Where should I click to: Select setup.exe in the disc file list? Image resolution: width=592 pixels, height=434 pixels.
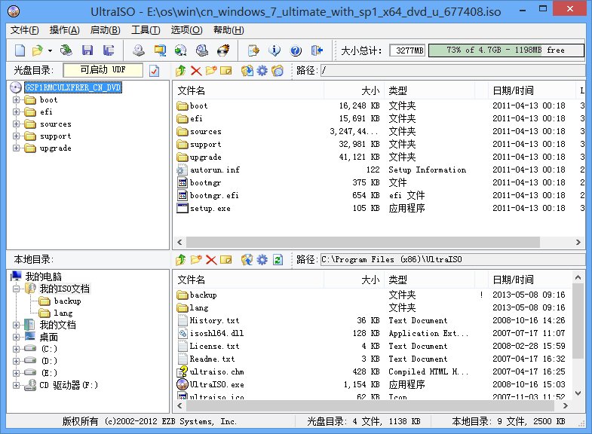pyautogui.click(x=210, y=208)
